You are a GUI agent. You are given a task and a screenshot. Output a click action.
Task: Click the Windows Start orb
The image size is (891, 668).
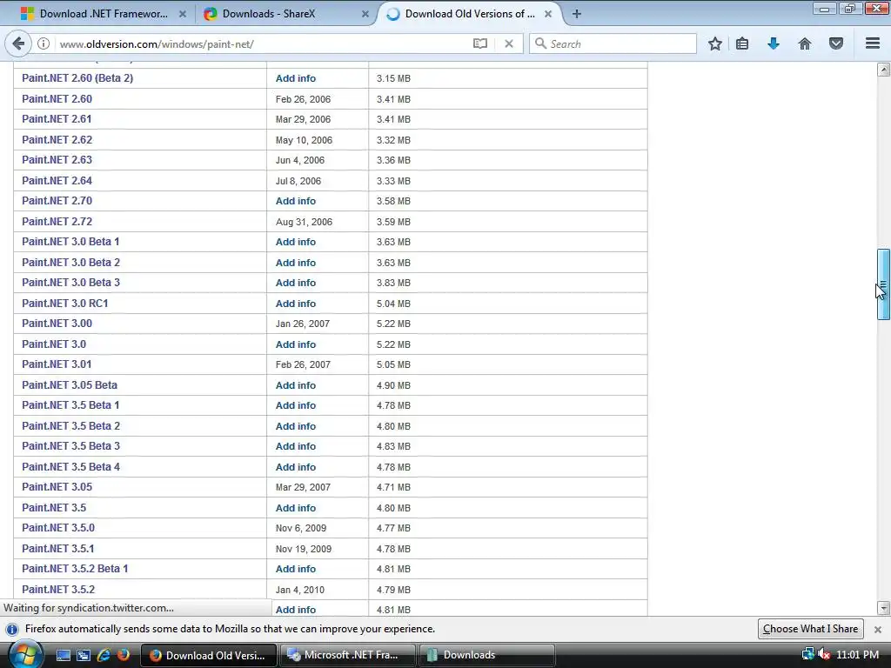click(x=25, y=654)
